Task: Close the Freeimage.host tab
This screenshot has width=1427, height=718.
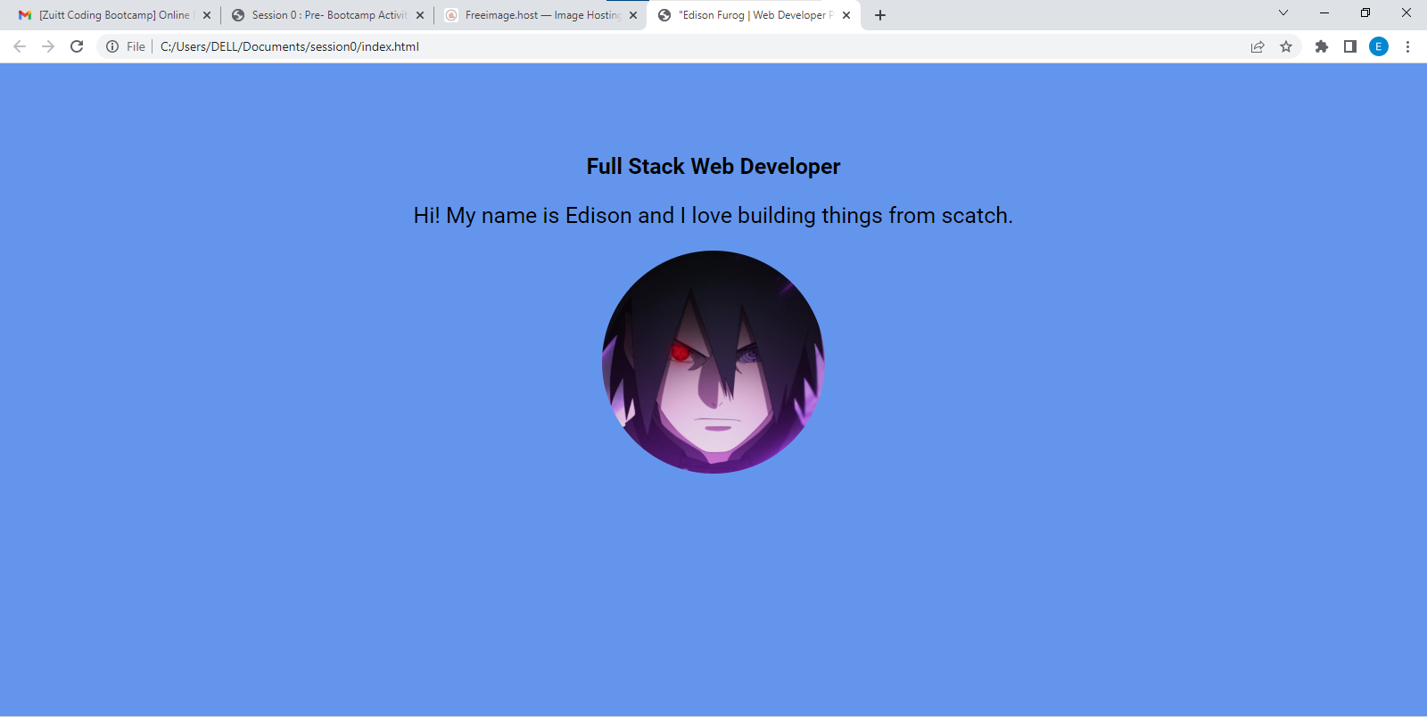Action: click(x=633, y=15)
